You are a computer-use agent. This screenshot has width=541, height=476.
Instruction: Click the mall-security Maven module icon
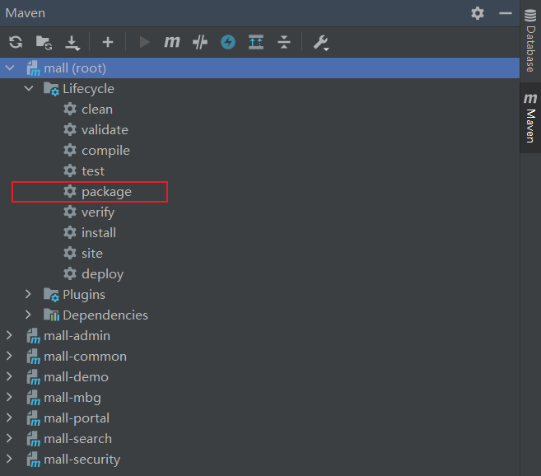[34, 460]
